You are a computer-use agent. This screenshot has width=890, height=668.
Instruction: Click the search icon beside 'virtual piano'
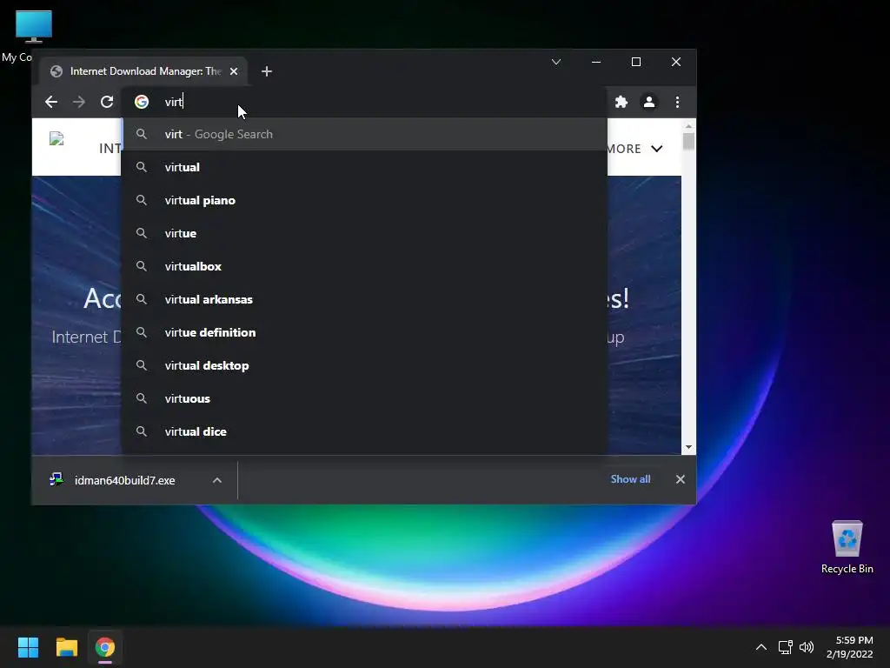click(142, 200)
